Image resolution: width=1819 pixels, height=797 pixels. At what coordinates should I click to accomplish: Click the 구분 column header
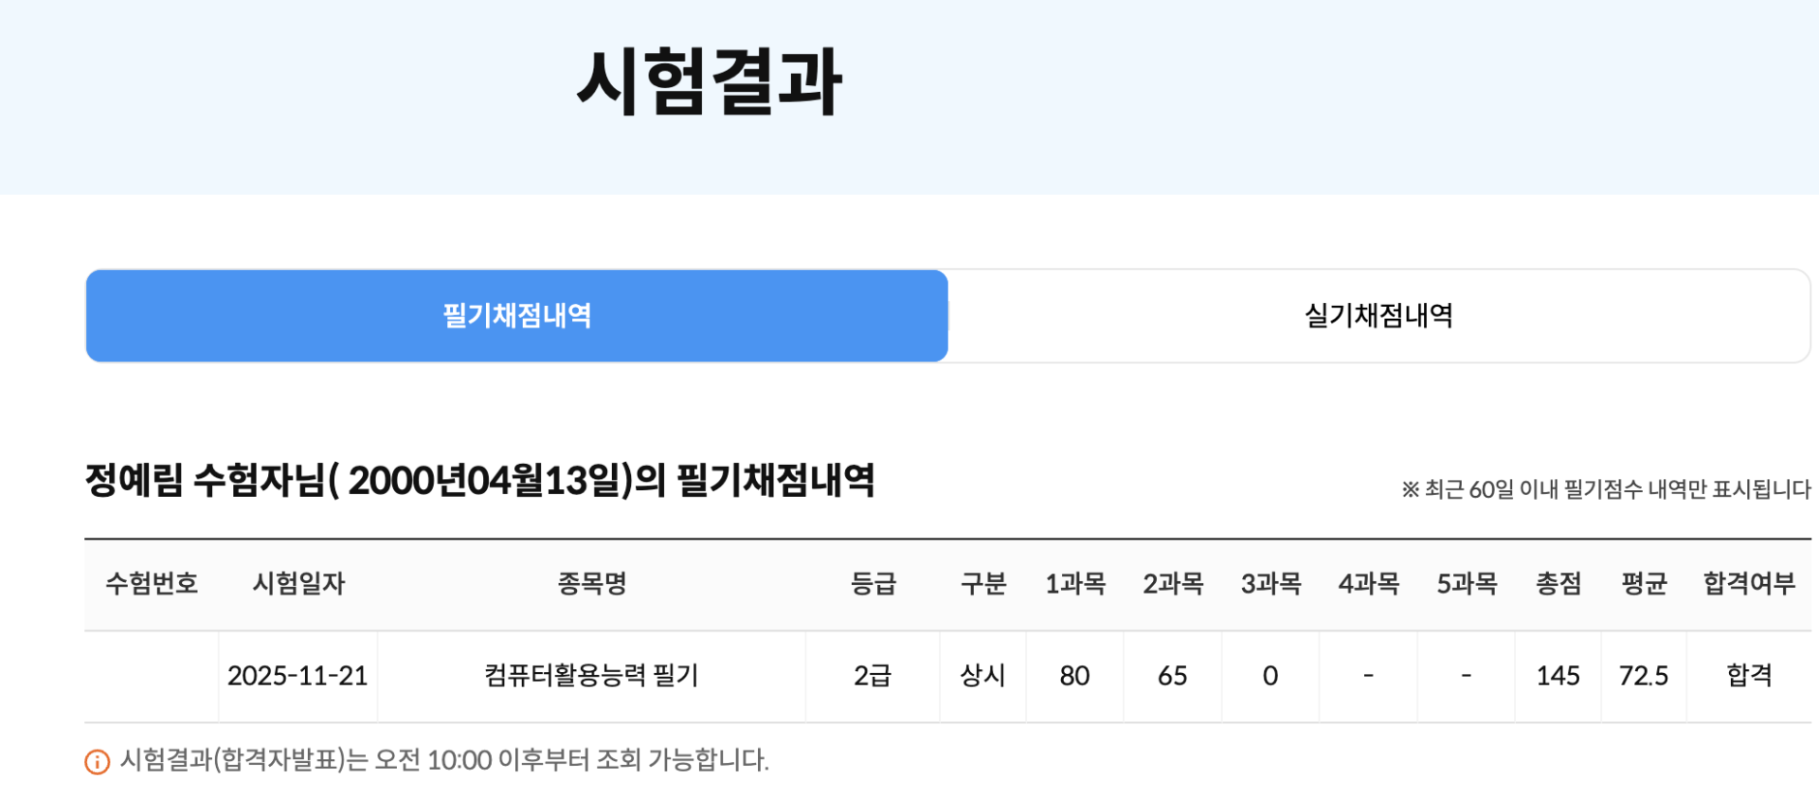pos(983,583)
